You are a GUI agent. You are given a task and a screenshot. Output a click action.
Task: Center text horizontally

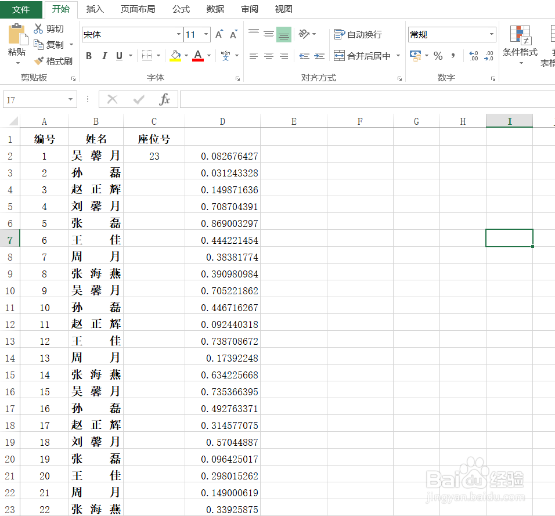(269, 56)
